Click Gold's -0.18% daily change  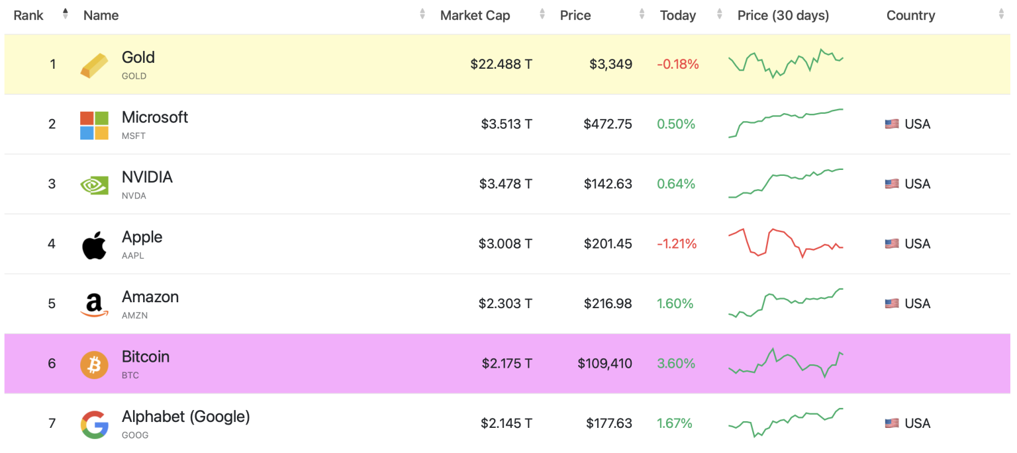678,64
